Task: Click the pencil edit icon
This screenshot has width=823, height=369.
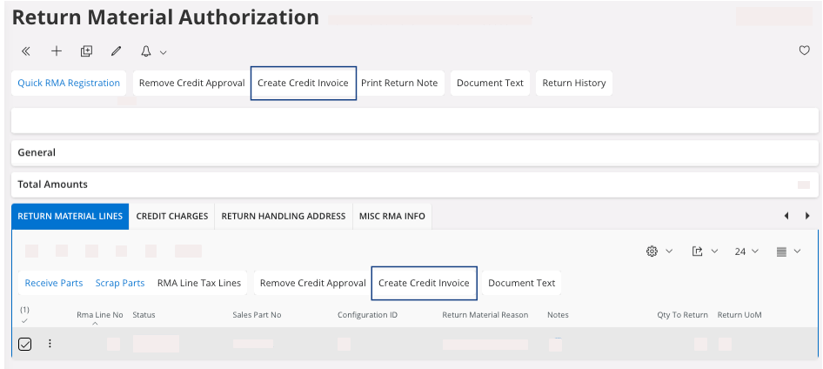Action: 116,51
